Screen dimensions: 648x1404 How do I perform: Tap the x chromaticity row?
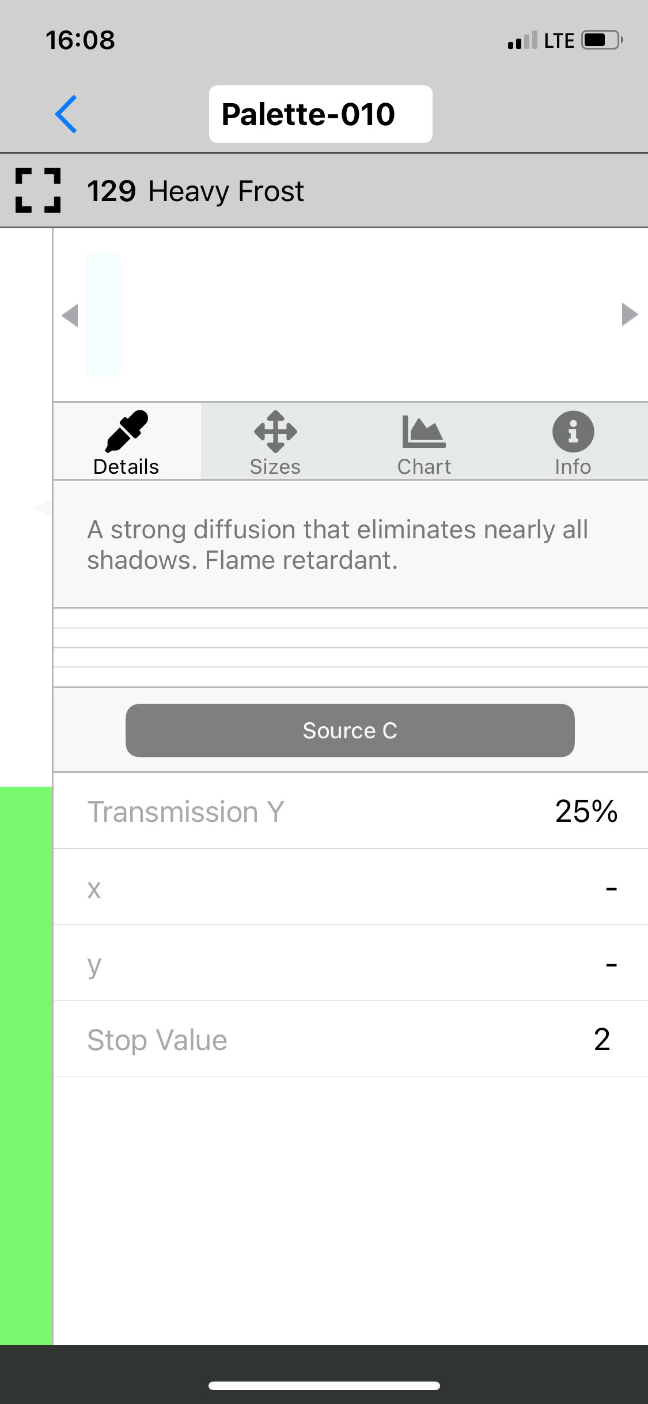pyautogui.click(x=350, y=887)
